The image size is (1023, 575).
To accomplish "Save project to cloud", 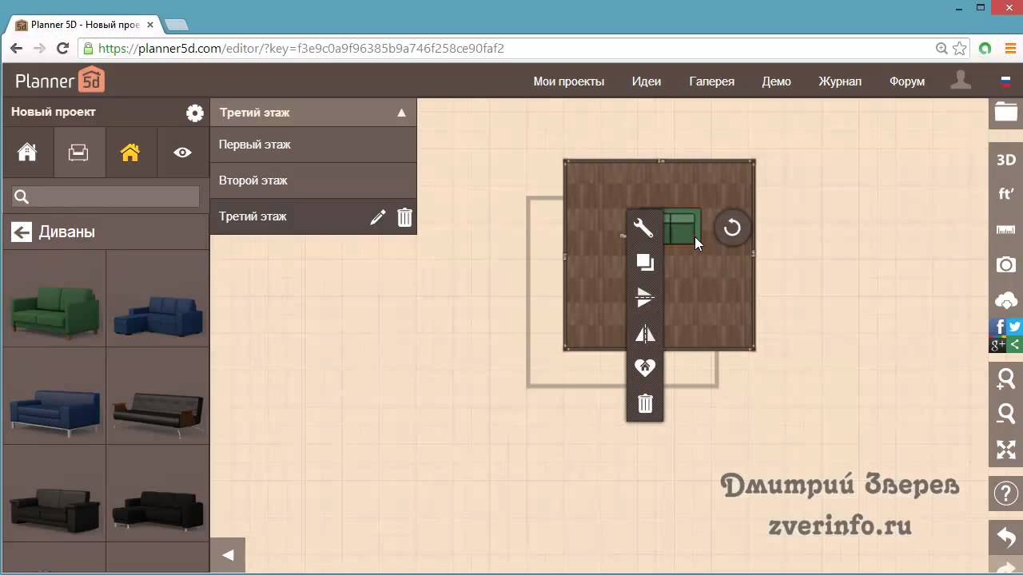I will click(x=1006, y=300).
